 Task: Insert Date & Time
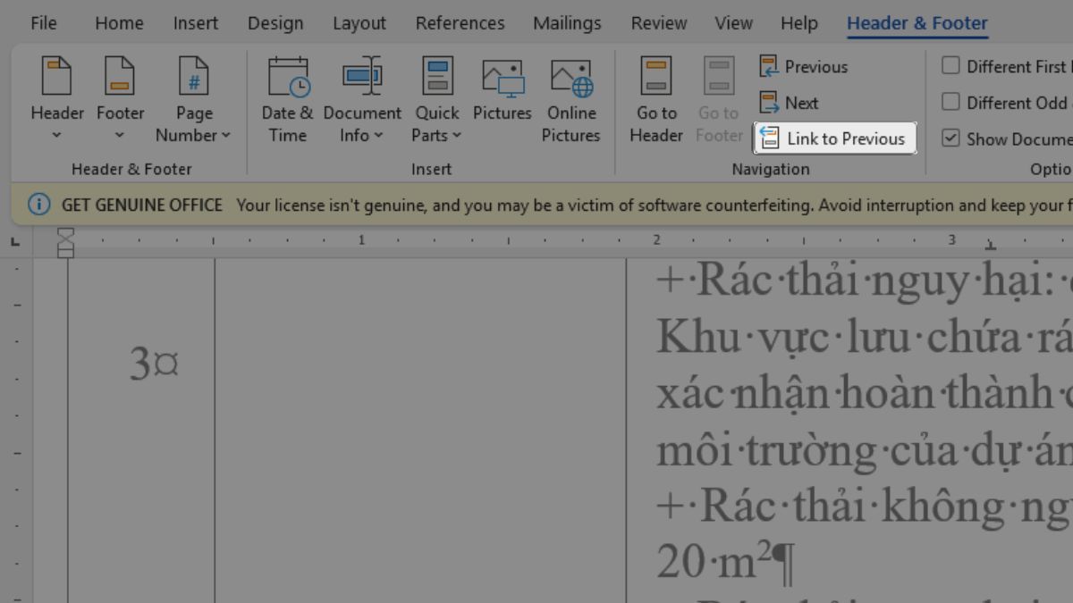(x=287, y=100)
